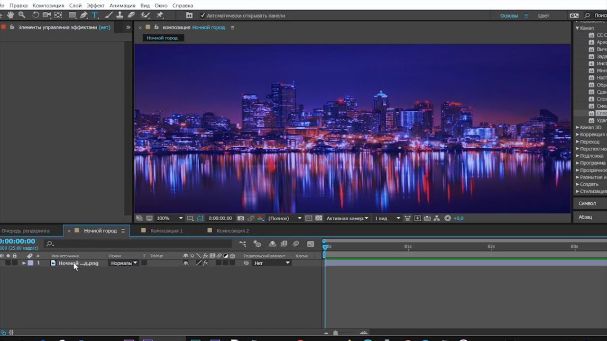Click the label color swatch of layer 1
Screen dimensions: 607x341
point(30,263)
